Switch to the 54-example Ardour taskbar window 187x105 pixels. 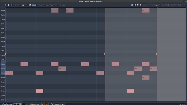pos(36,104)
